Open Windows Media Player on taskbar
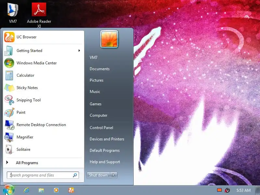 coord(56,190)
